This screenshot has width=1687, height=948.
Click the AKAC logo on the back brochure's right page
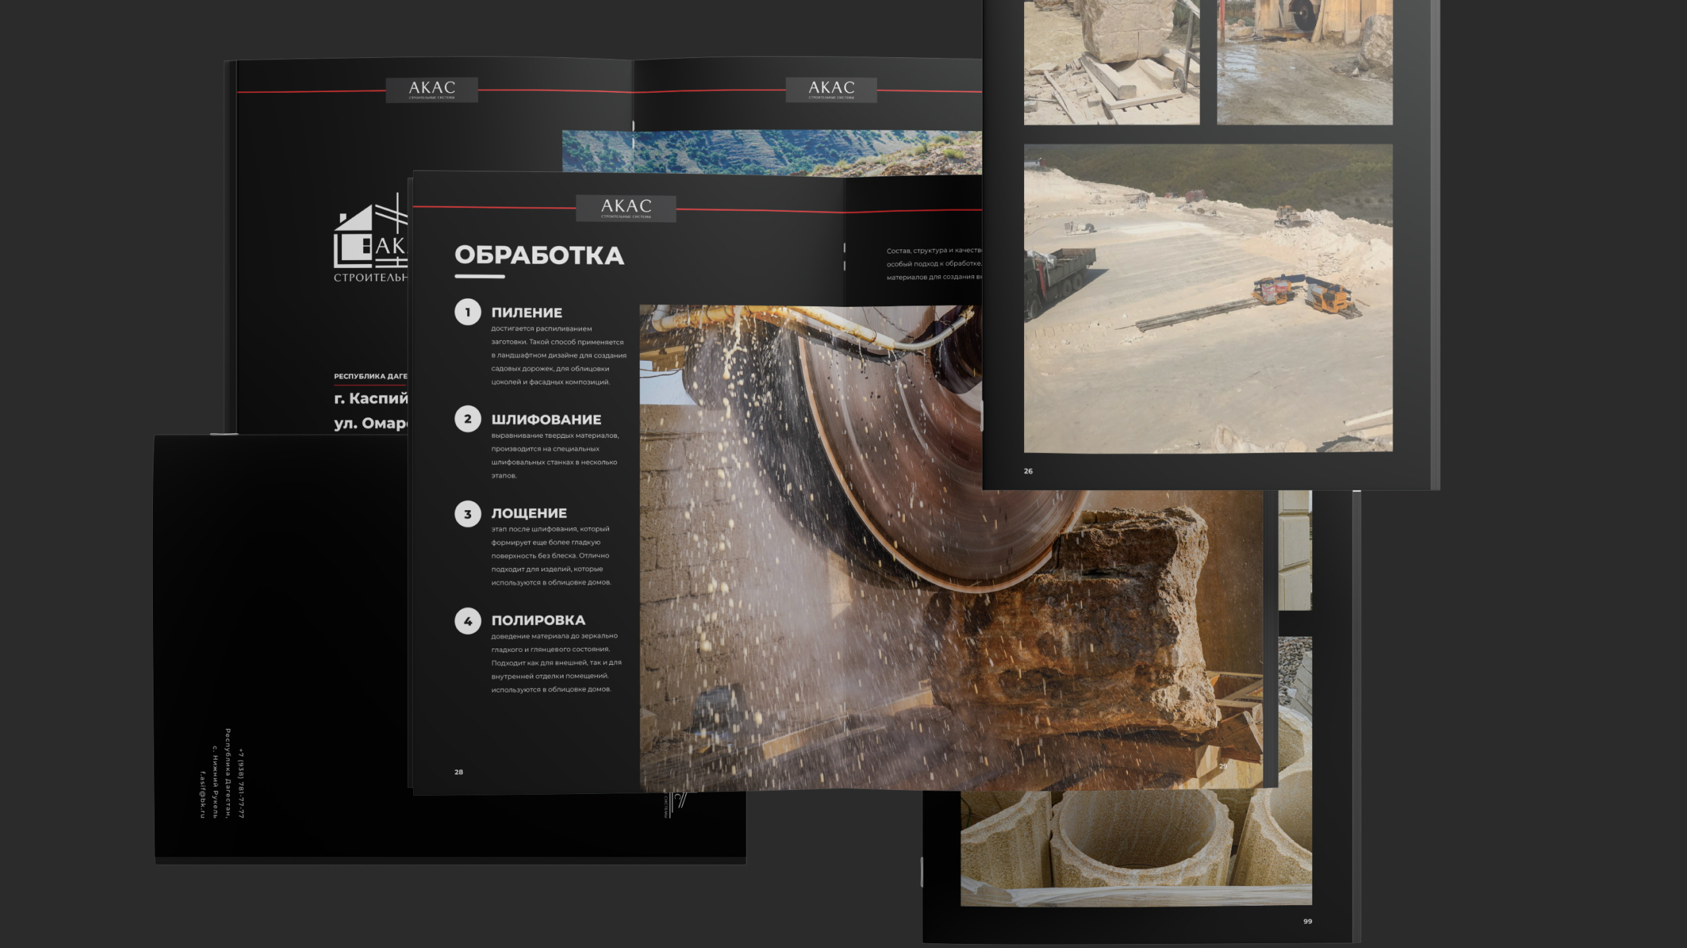(x=831, y=90)
